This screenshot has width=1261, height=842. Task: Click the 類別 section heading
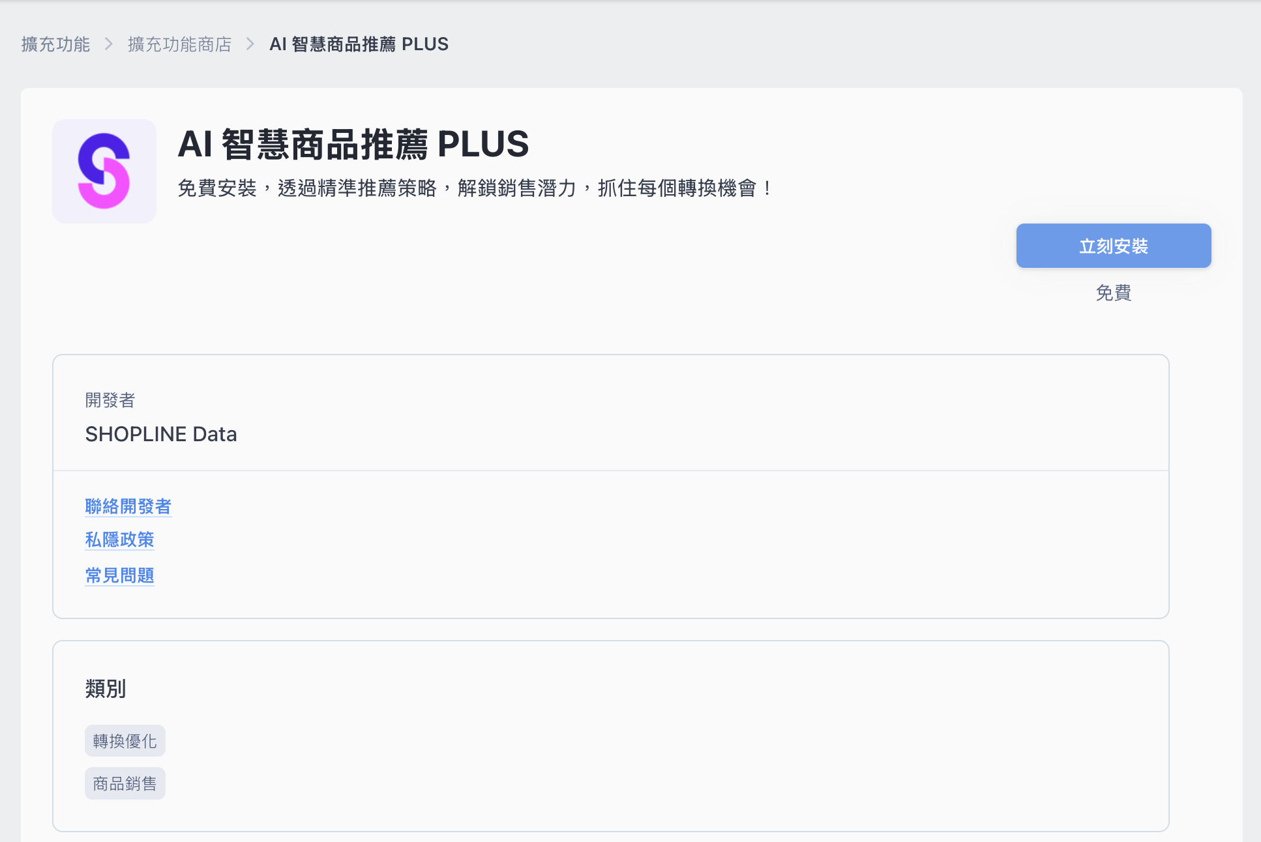click(x=105, y=688)
